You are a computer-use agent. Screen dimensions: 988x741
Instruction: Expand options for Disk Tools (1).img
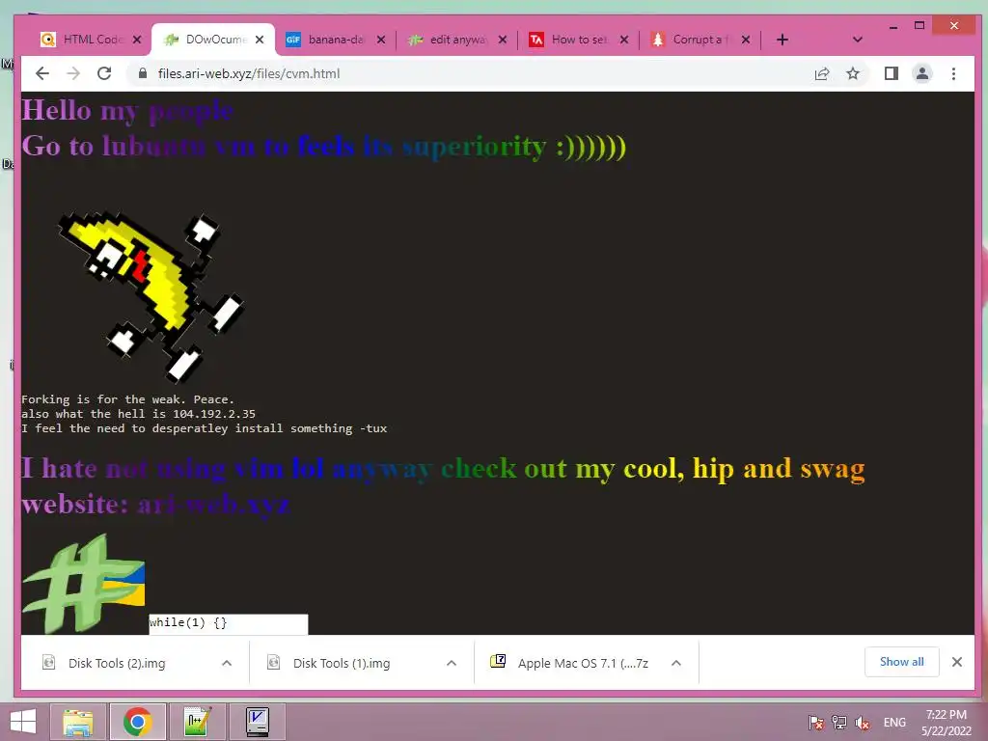[x=452, y=663]
